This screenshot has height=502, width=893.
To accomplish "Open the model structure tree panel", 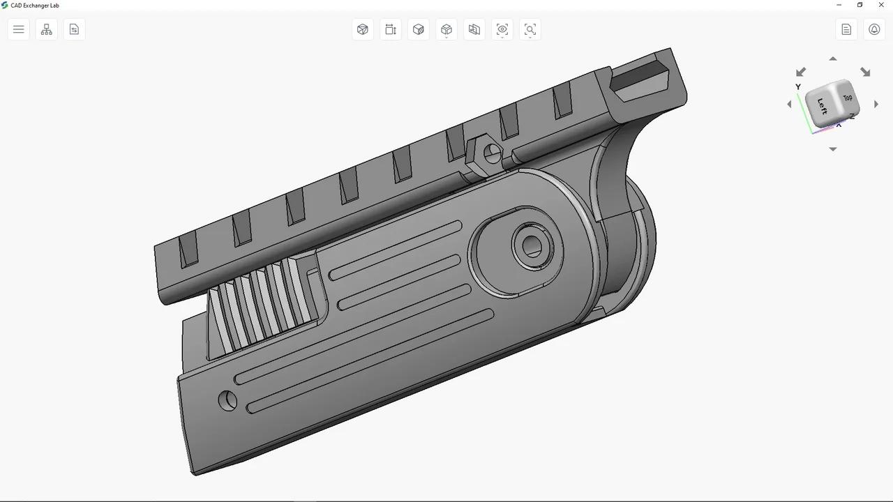I will pos(46,29).
